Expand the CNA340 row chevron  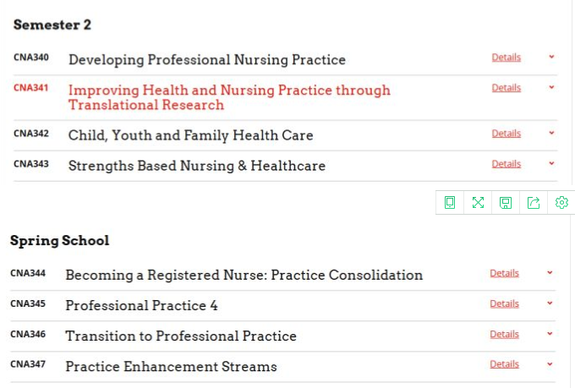[551, 57]
